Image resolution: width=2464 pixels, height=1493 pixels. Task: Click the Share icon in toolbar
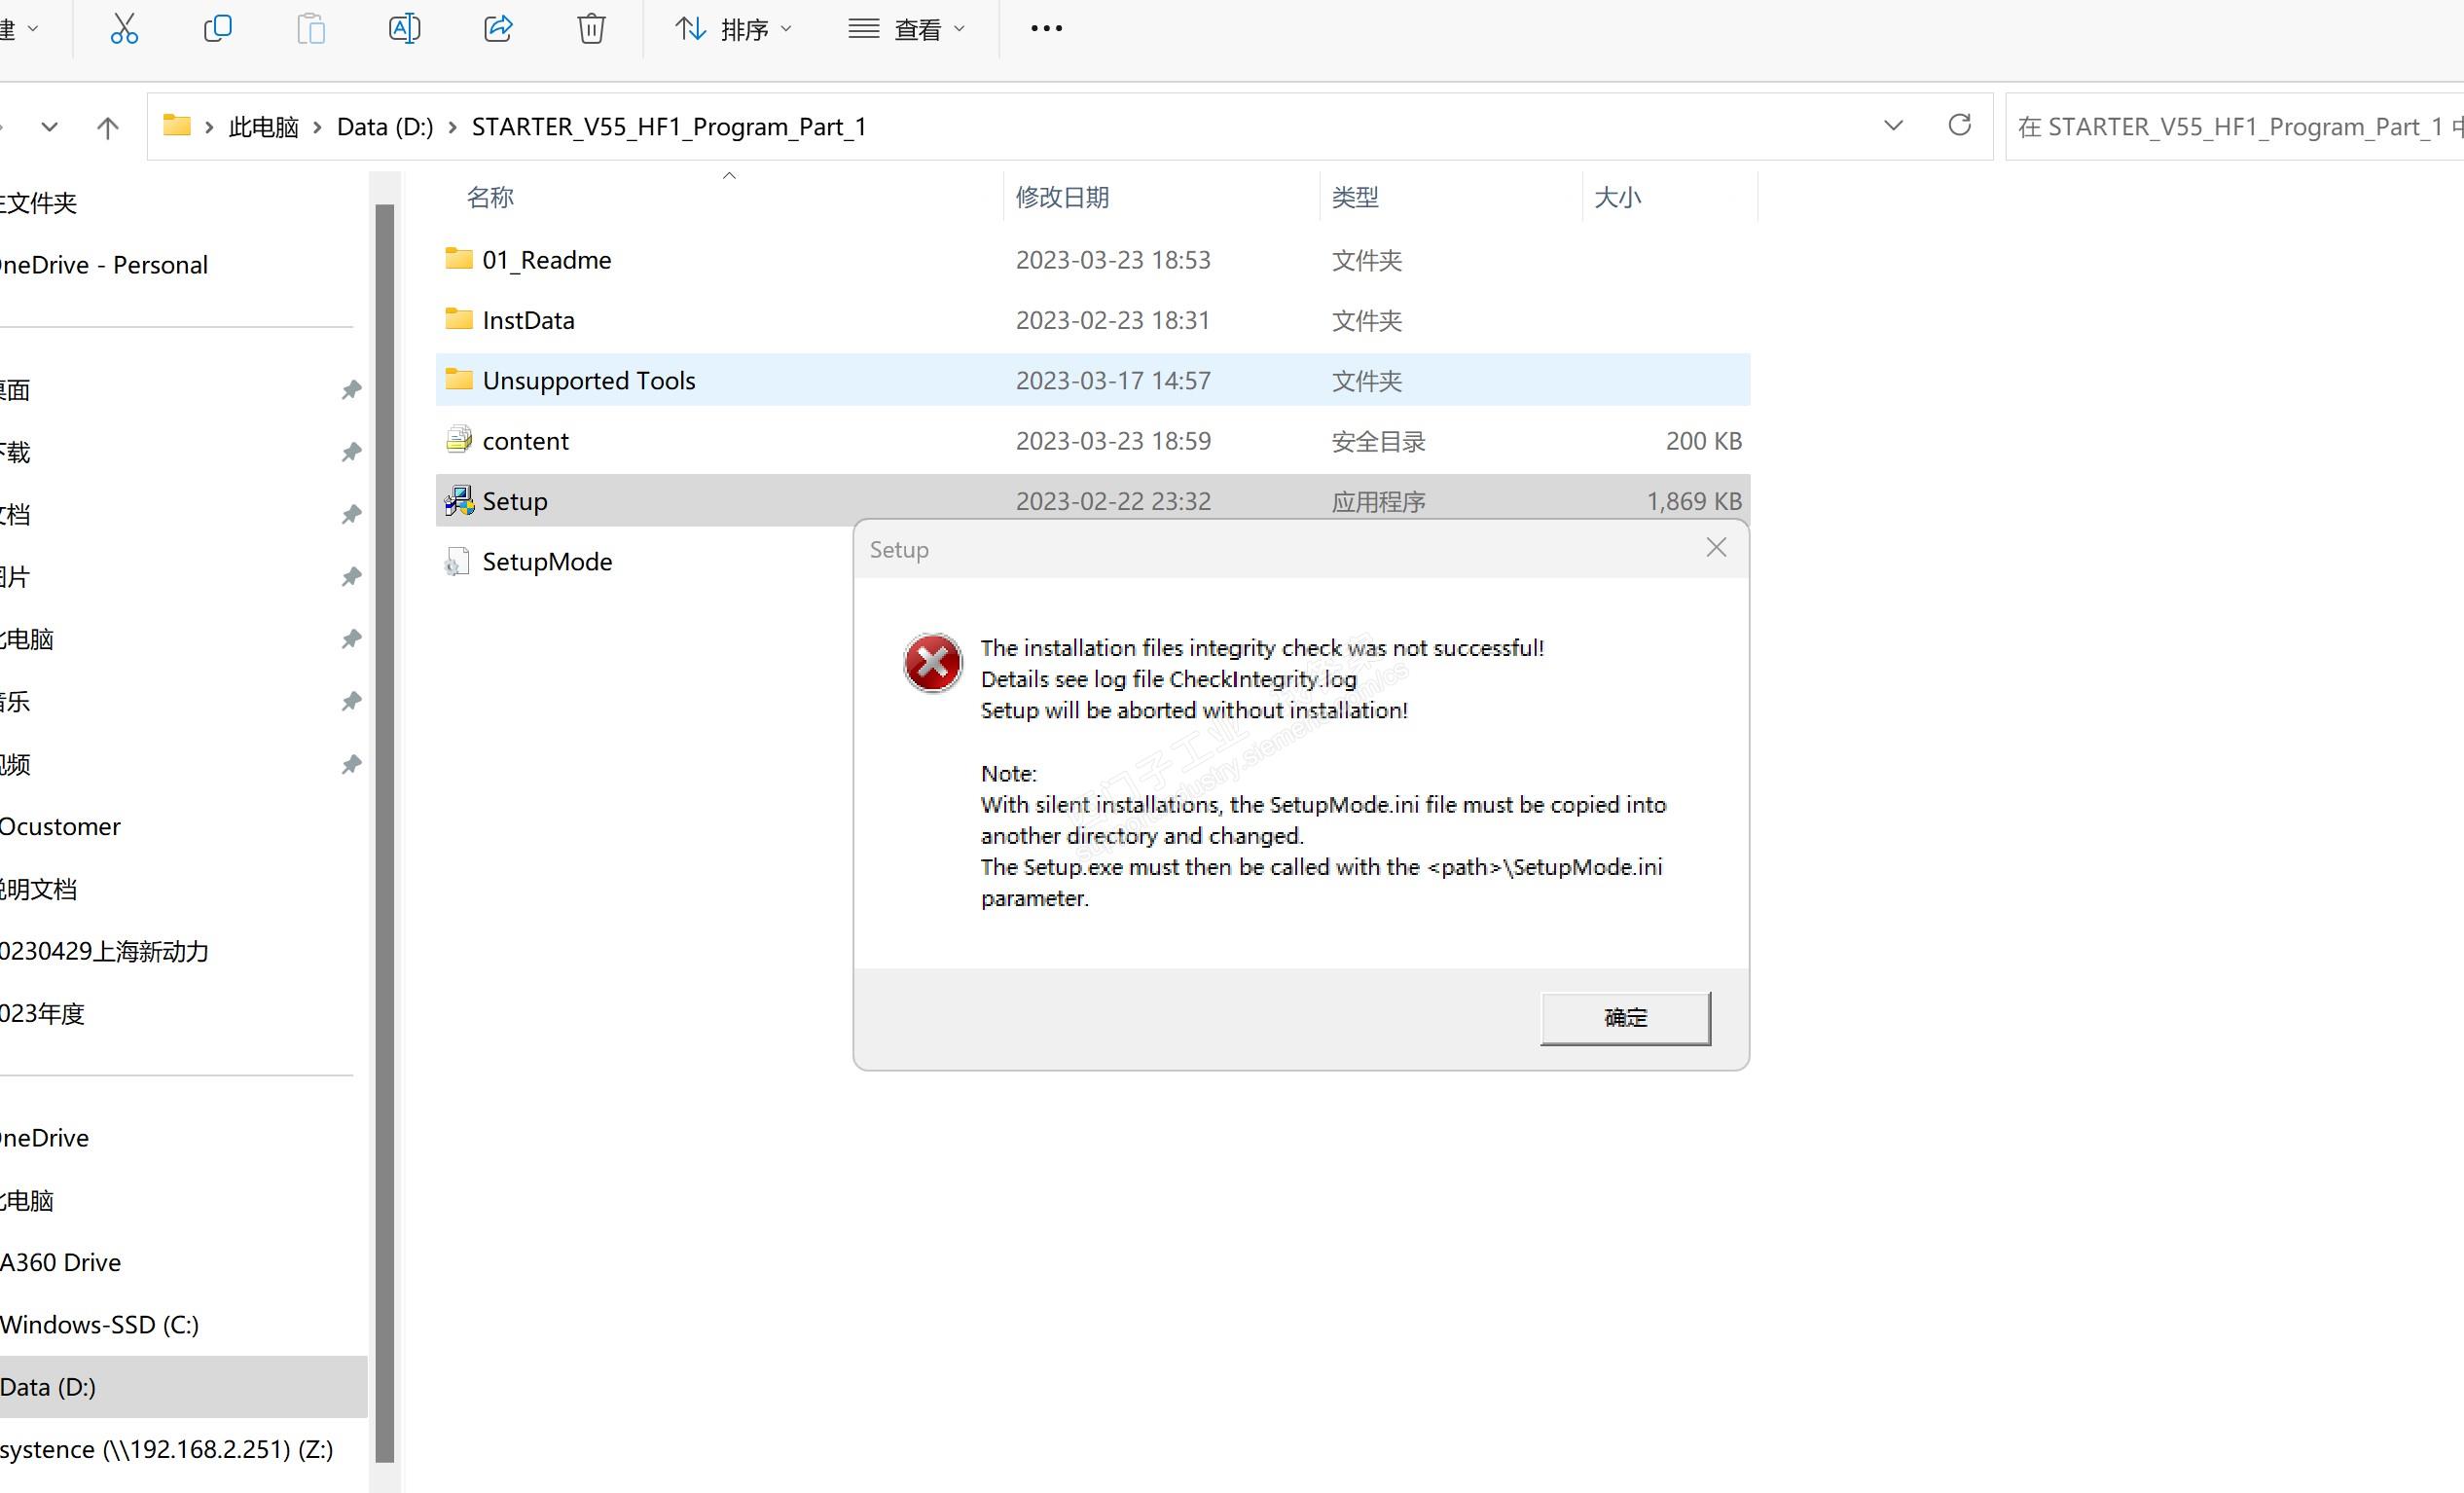[498, 29]
